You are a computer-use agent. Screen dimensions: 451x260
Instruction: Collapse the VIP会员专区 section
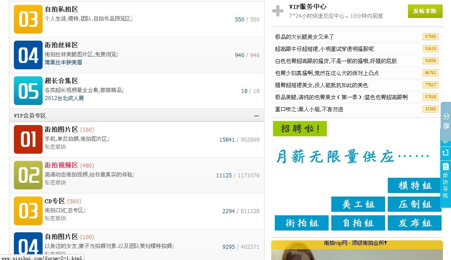pyautogui.click(x=256, y=116)
